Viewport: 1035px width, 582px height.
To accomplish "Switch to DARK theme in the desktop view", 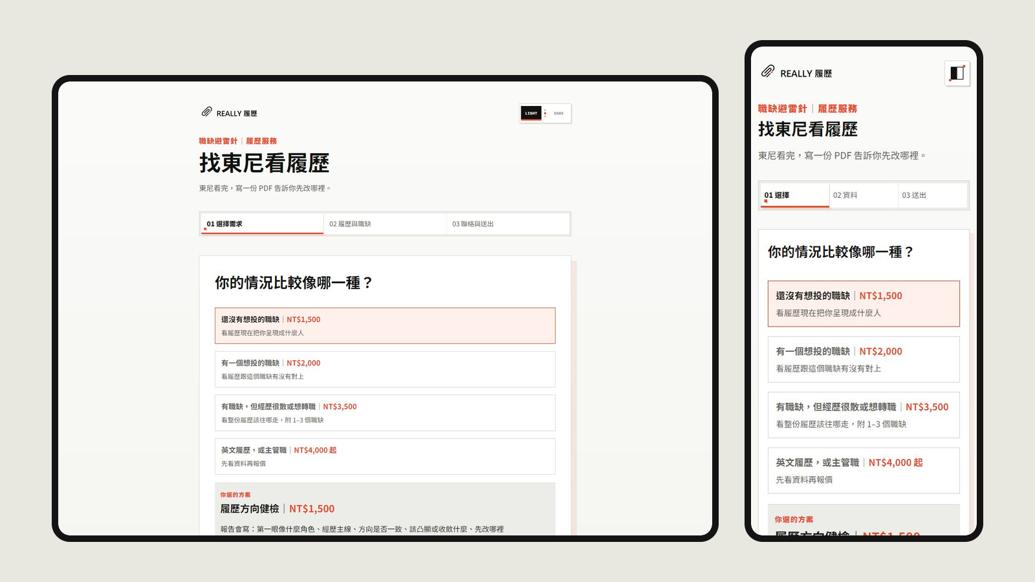I will click(559, 113).
